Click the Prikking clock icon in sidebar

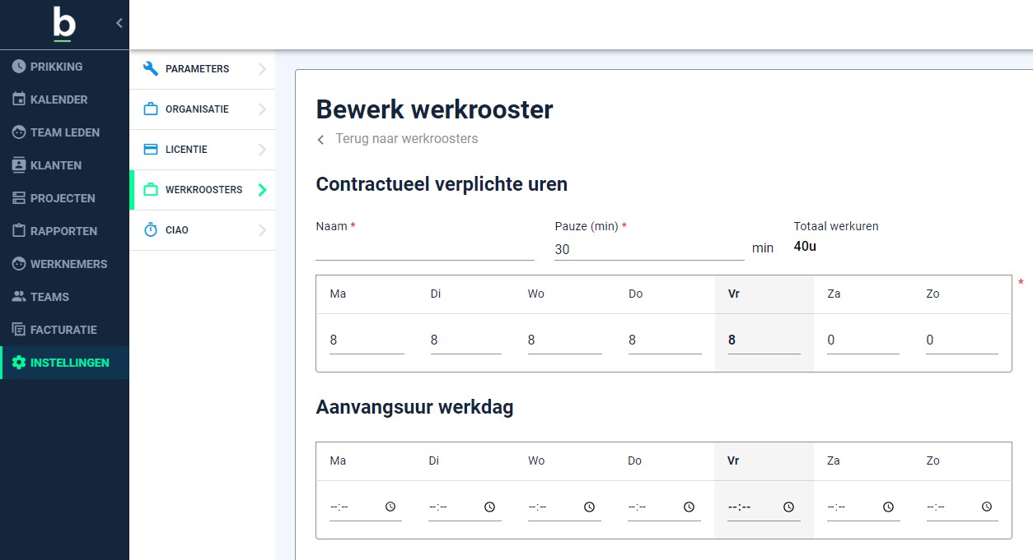point(19,67)
